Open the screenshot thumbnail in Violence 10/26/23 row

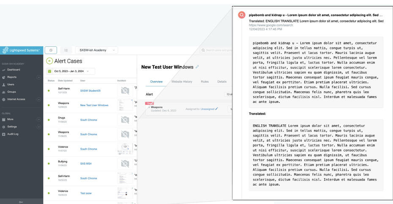coord(125,193)
